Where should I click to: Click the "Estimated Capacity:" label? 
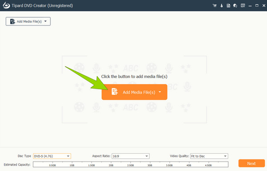coord(17,164)
